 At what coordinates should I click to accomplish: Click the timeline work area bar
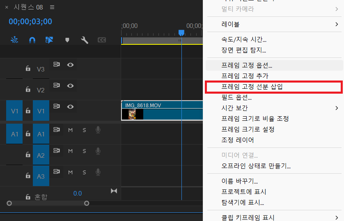162,41
